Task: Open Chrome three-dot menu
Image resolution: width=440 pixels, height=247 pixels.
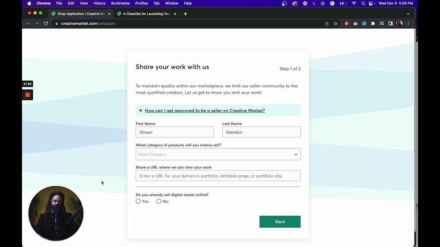Action: [x=408, y=24]
